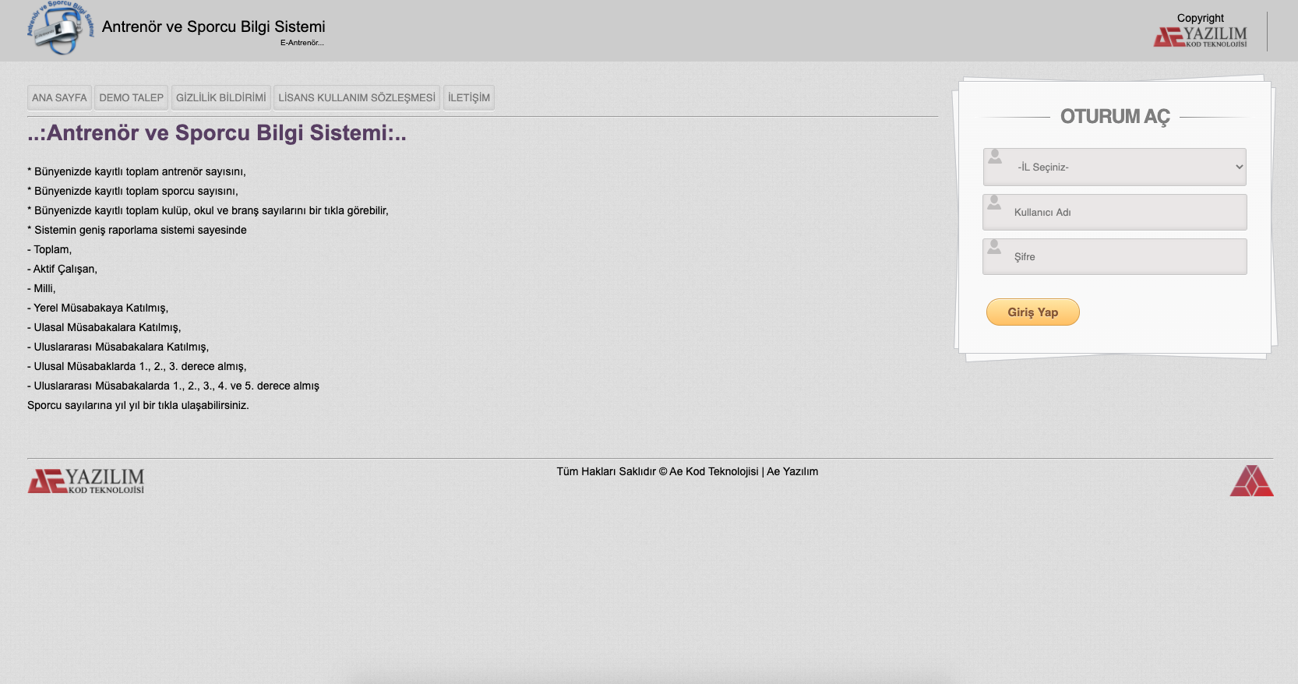Click the '- Milli,' list line
This screenshot has height=684, width=1298.
(41, 288)
